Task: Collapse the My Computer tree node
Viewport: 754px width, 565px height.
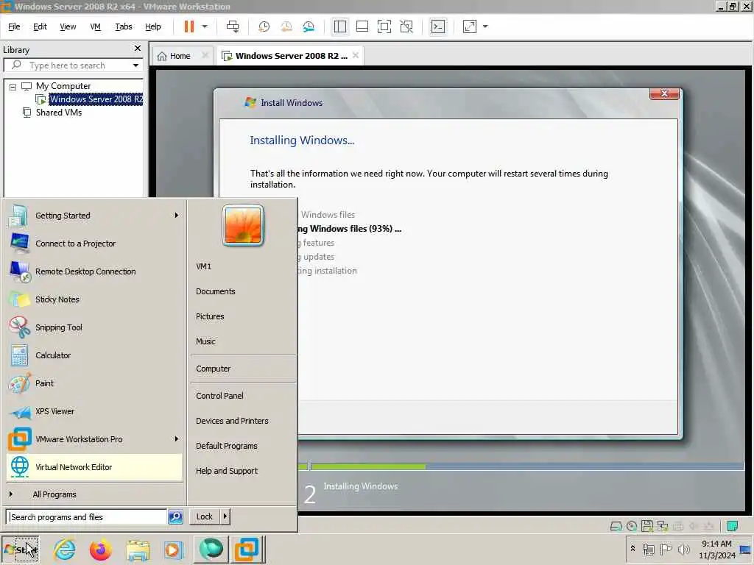Action: point(13,87)
